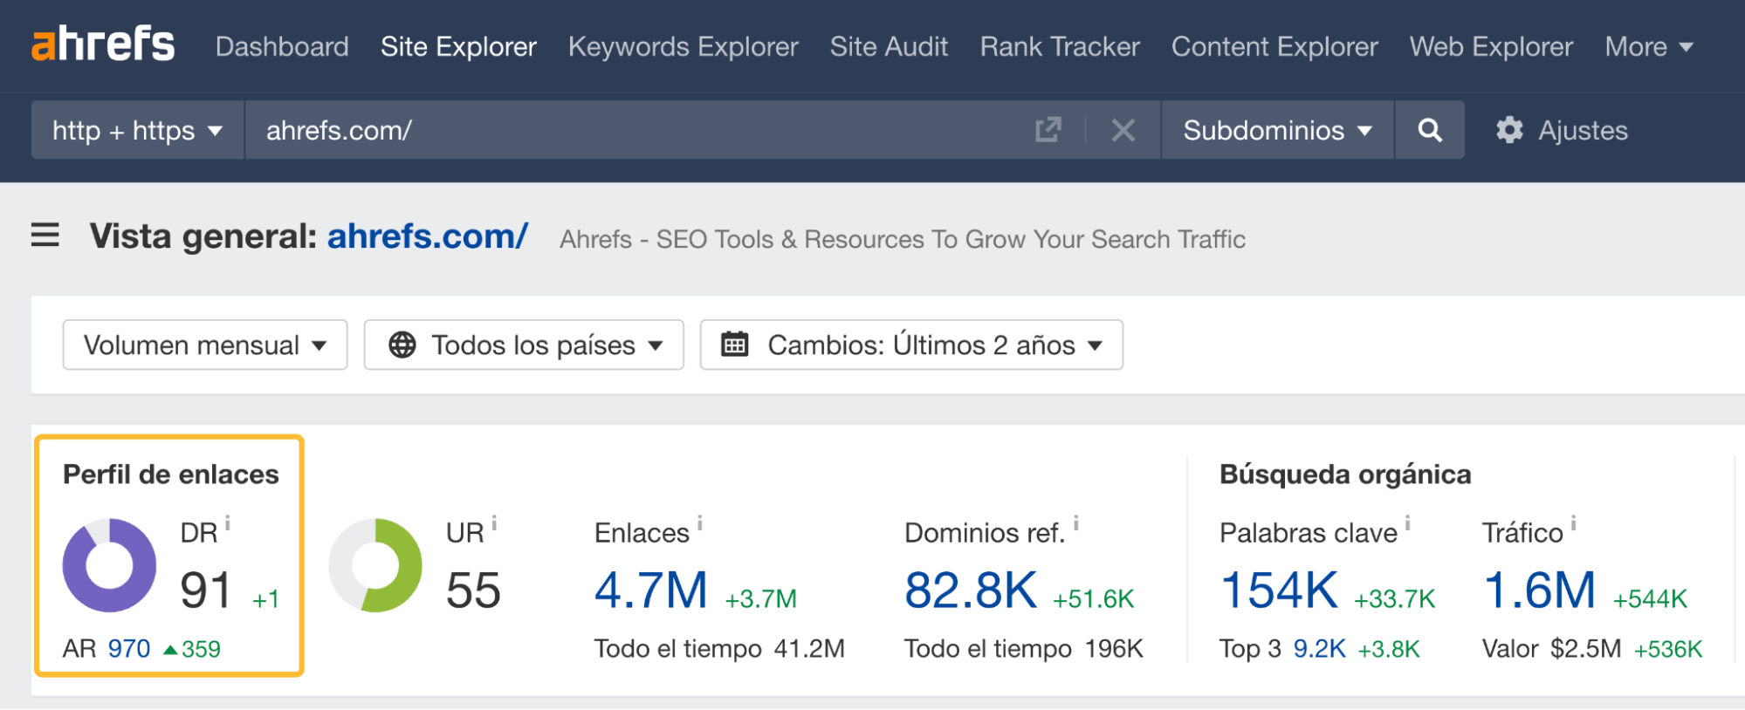The height and width of the screenshot is (710, 1745).
Task: Open Site Audit
Action: pos(889,46)
